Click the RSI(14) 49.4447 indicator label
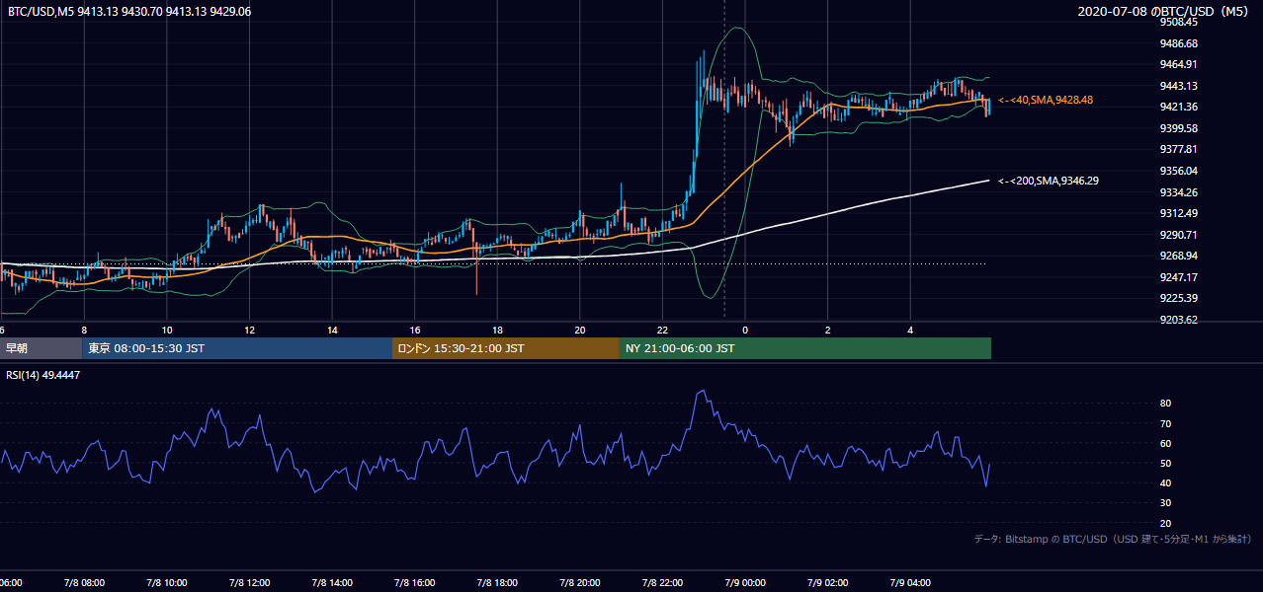This screenshot has width=1263, height=592. (43, 375)
